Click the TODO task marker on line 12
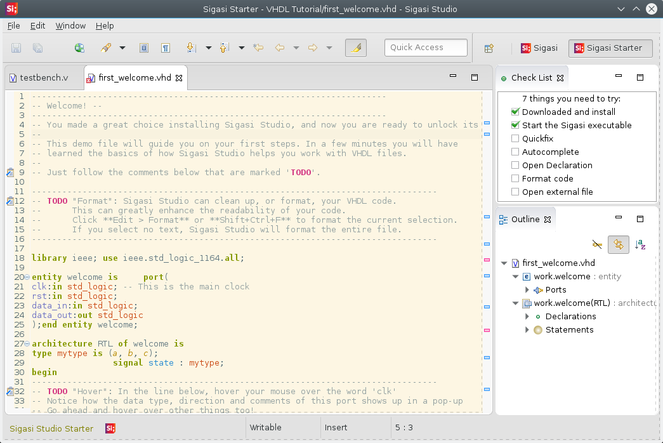663x443 pixels. 10,201
